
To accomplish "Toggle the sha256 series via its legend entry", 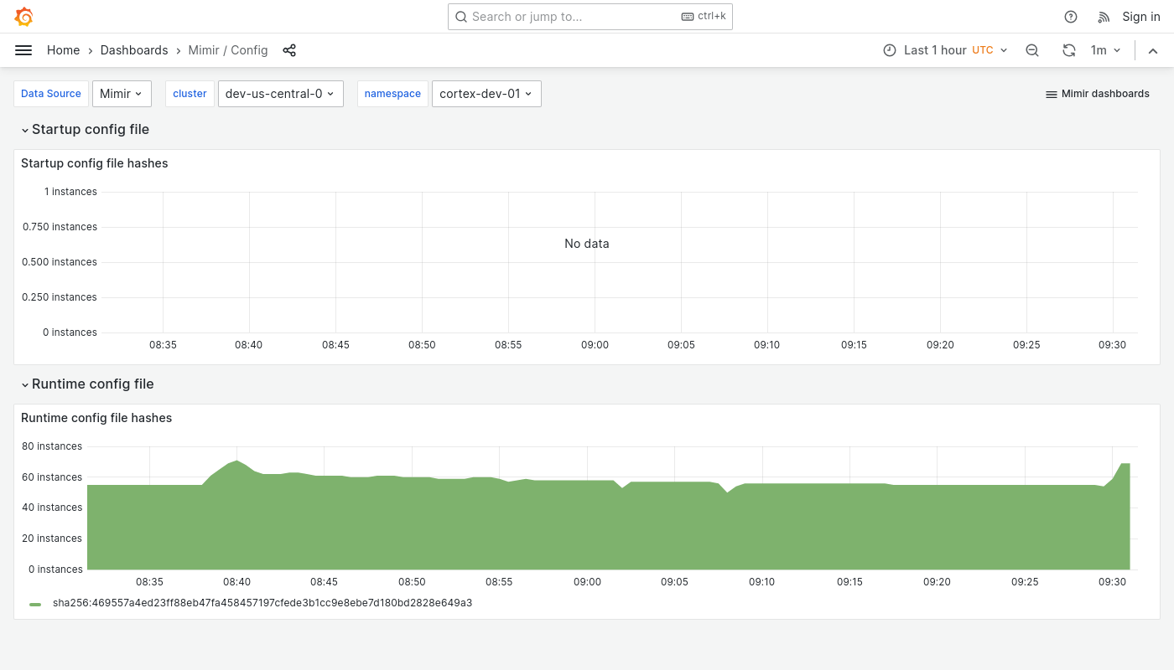I will pos(262,602).
